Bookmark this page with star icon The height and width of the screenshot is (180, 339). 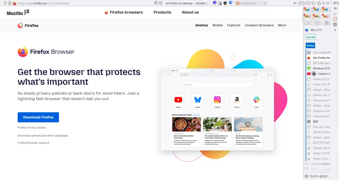(161, 3)
